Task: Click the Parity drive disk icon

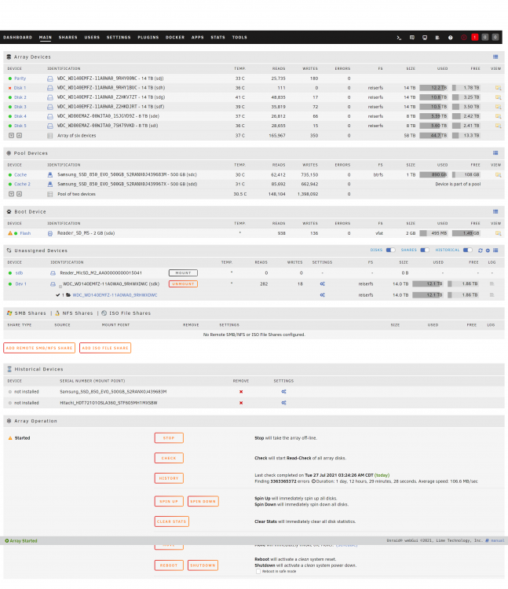Action: click(x=50, y=79)
